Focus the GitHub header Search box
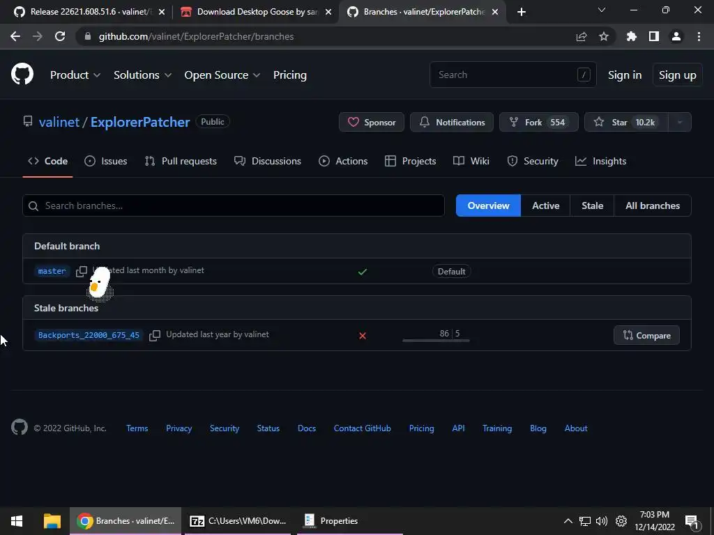The width and height of the screenshot is (714, 535). [x=512, y=75]
